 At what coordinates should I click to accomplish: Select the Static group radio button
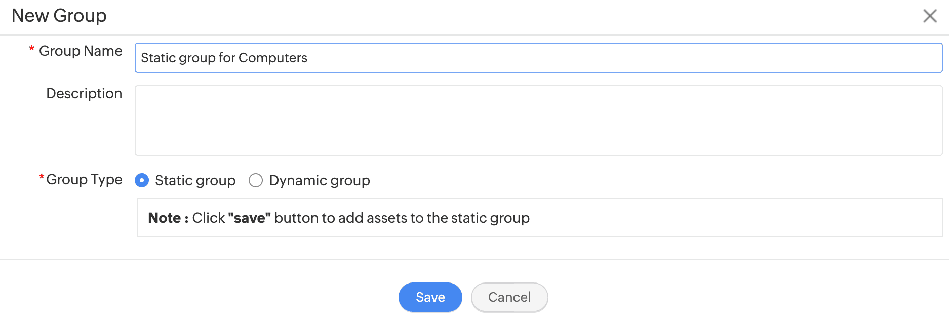[142, 180]
